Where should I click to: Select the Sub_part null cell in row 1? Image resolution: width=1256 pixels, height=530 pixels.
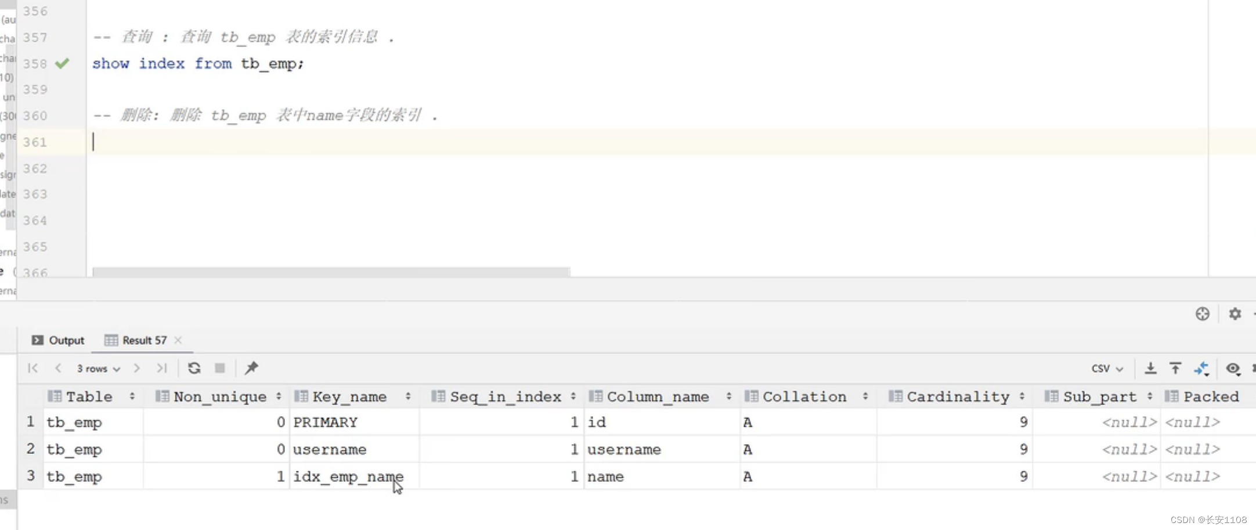pyautogui.click(x=1097, y=422)
